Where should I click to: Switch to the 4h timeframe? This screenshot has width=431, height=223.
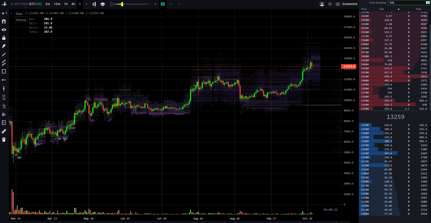click(73, 4)
